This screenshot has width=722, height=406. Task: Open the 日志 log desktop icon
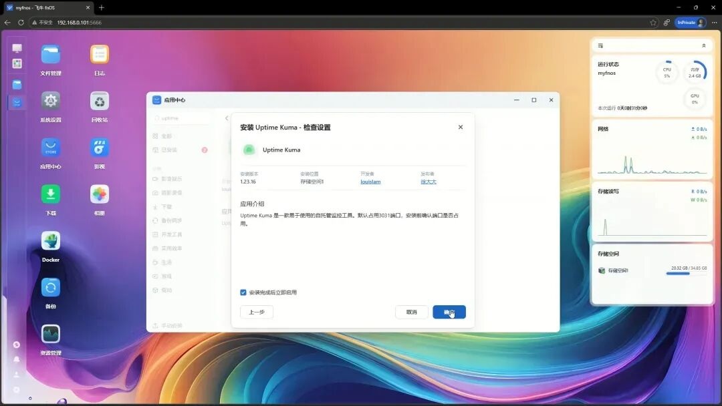100,55
